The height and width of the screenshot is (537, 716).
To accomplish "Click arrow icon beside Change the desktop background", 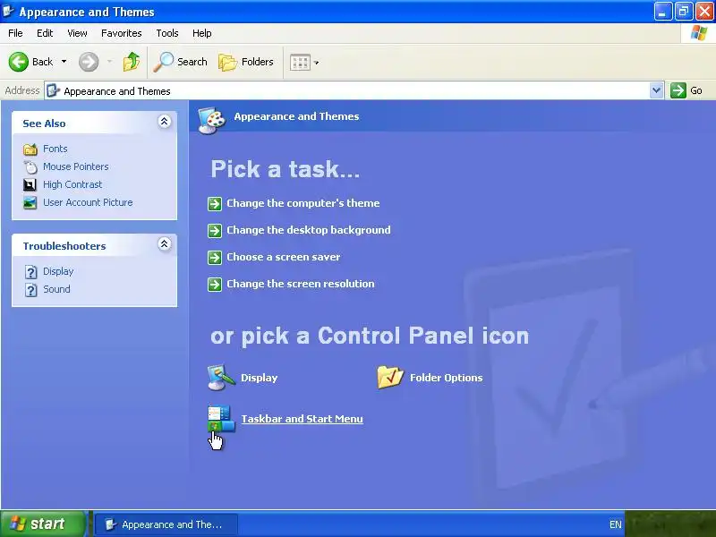I will 215,231.
